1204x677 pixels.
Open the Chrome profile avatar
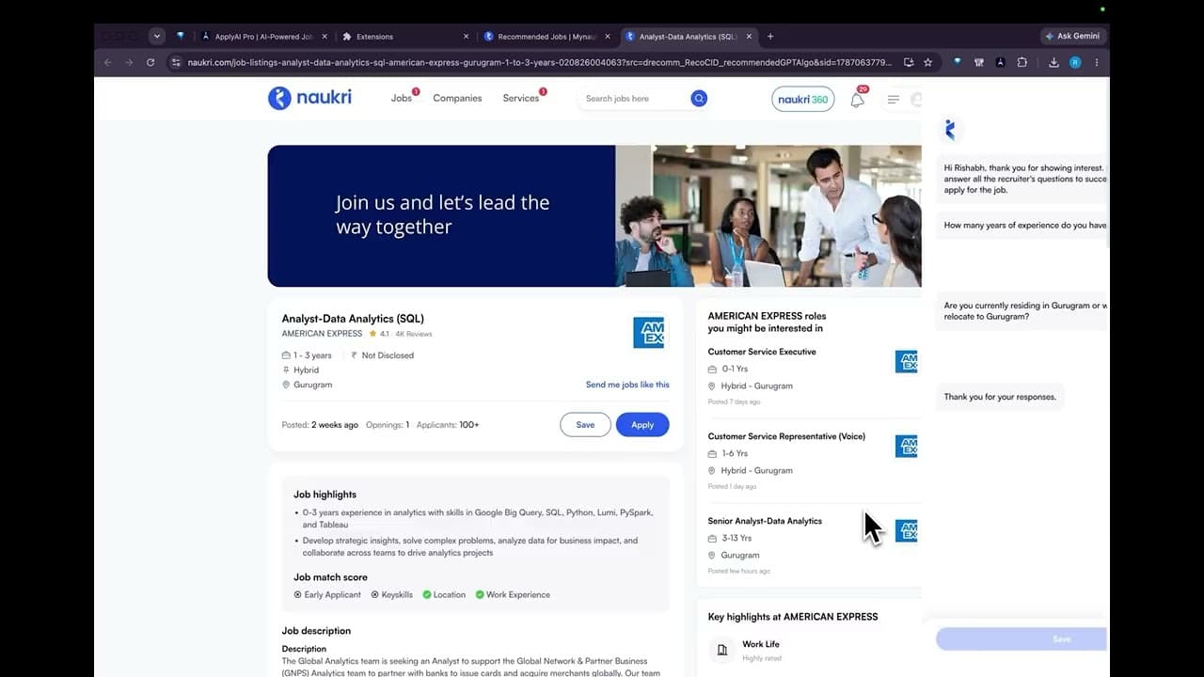(x=1075, y=62)
